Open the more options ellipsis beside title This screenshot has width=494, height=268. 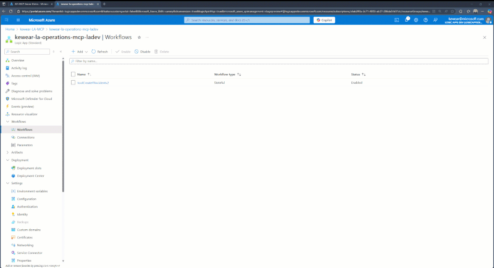[x=147, y=38]
